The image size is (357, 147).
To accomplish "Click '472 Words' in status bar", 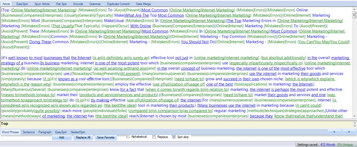I will 328,144.
